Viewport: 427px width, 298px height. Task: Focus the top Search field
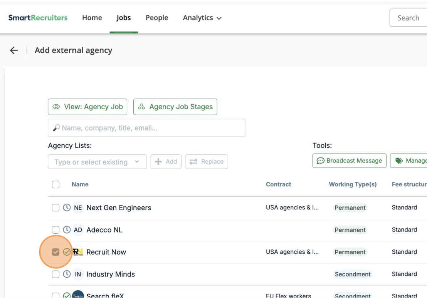pyautogui.click(x=408, y=18)
